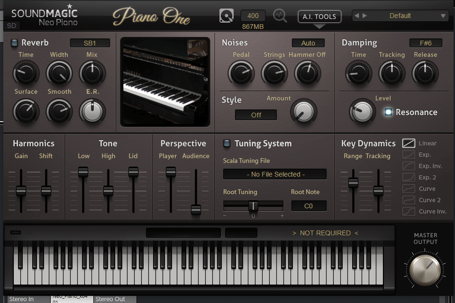Open the Noises Auto mode selector
Screen dimensions: 455x303
click(308, 43)
